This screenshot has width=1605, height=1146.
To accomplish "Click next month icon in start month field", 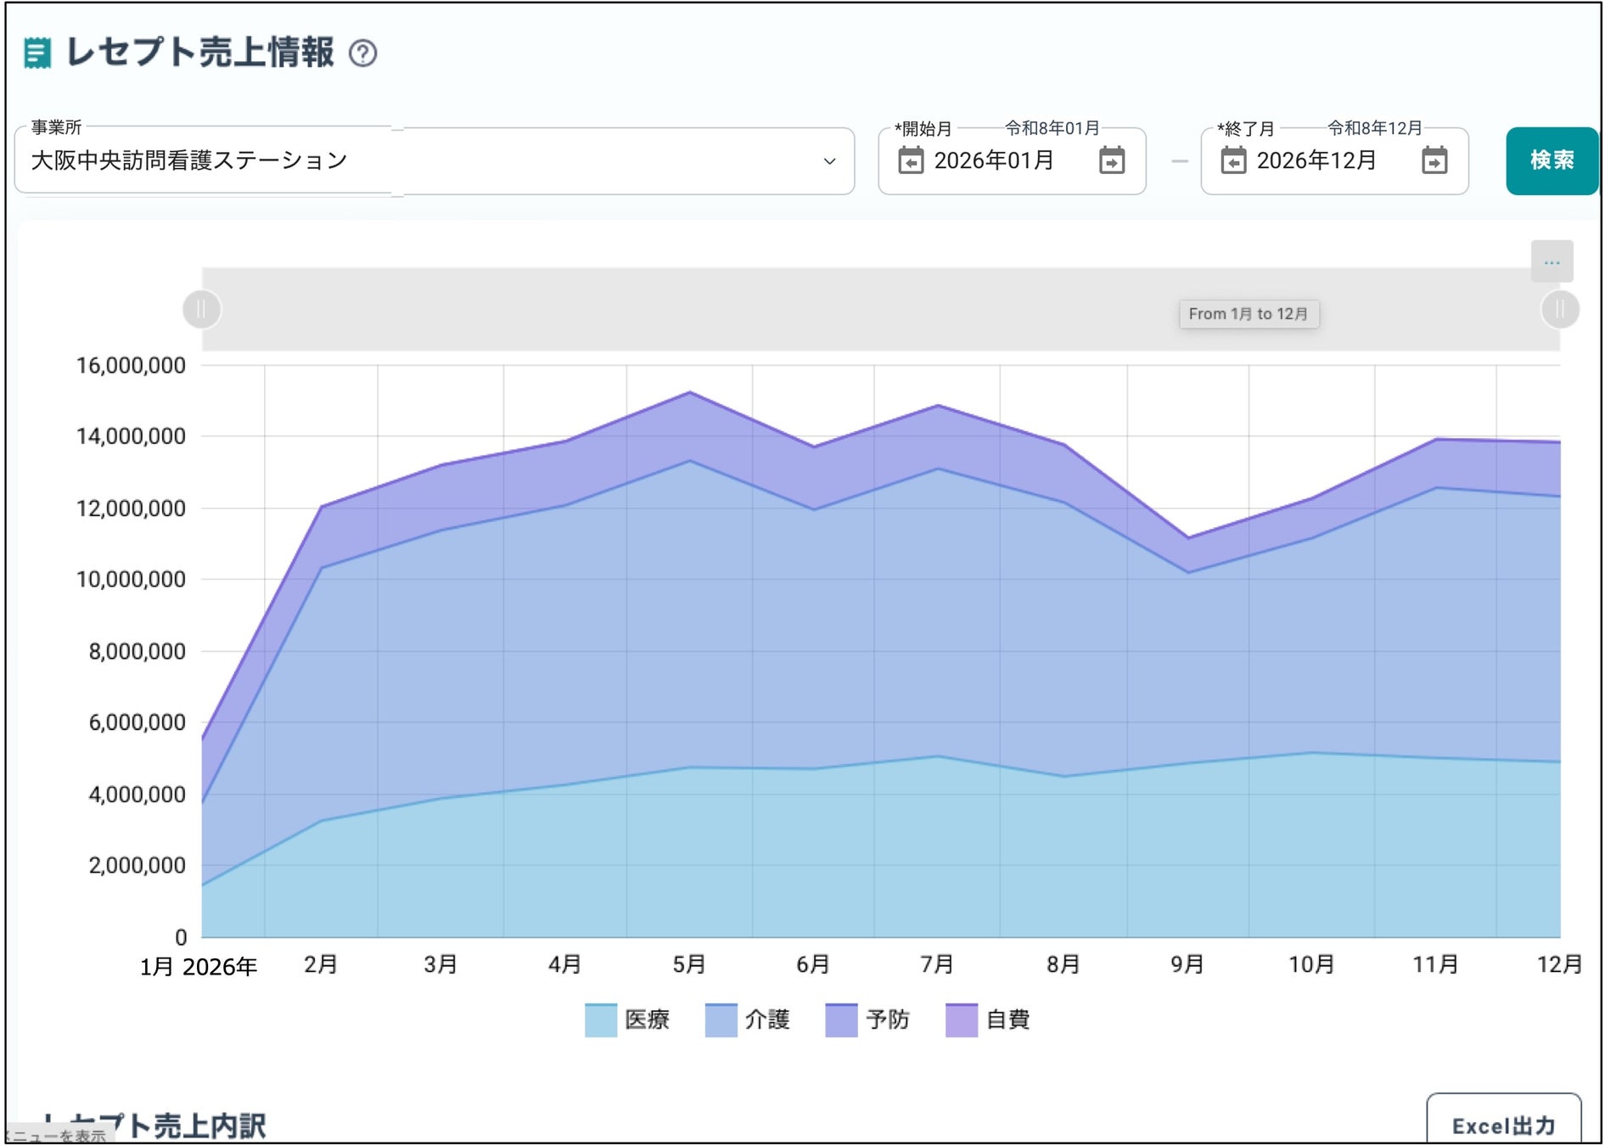I will click(1111, 160).
